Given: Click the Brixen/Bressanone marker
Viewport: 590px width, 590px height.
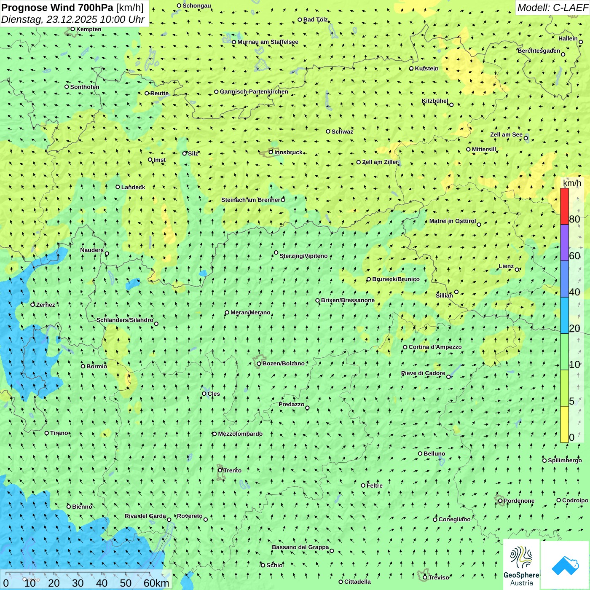Looking at the screenshot, I should point(317,300).
